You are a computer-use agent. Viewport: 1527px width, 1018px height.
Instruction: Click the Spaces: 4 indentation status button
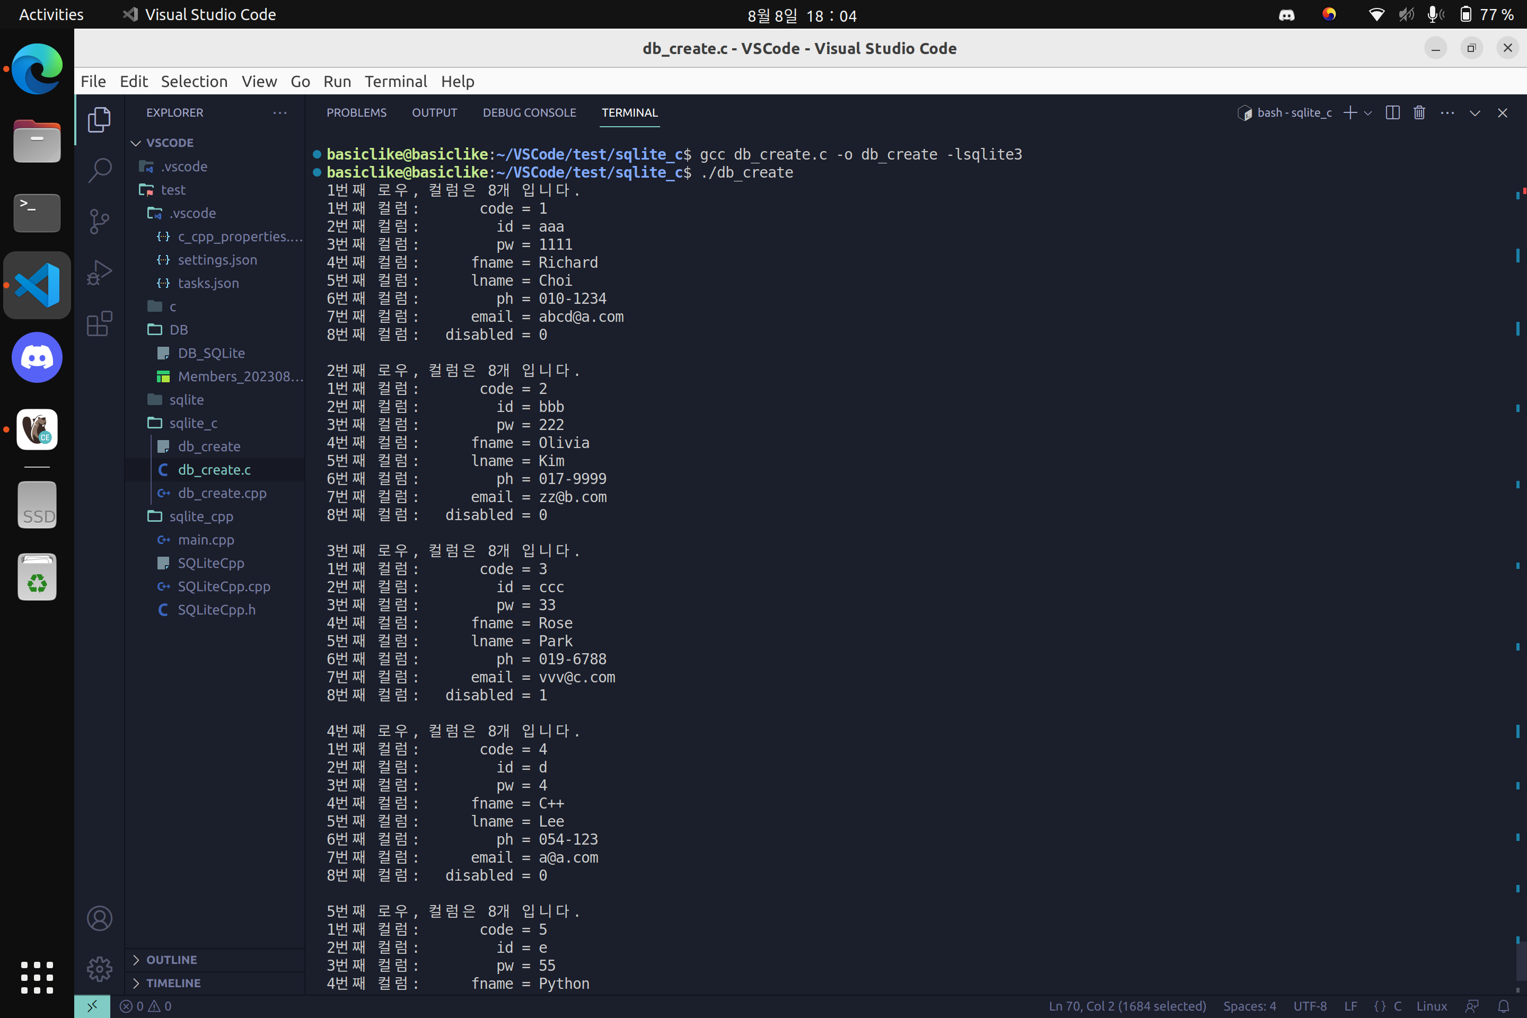click(x=1249, y=1006)
